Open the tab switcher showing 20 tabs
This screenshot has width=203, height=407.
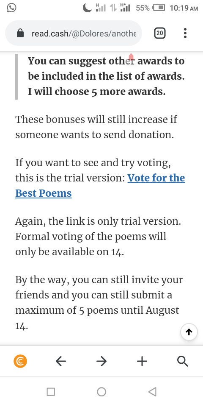[160, 33]
